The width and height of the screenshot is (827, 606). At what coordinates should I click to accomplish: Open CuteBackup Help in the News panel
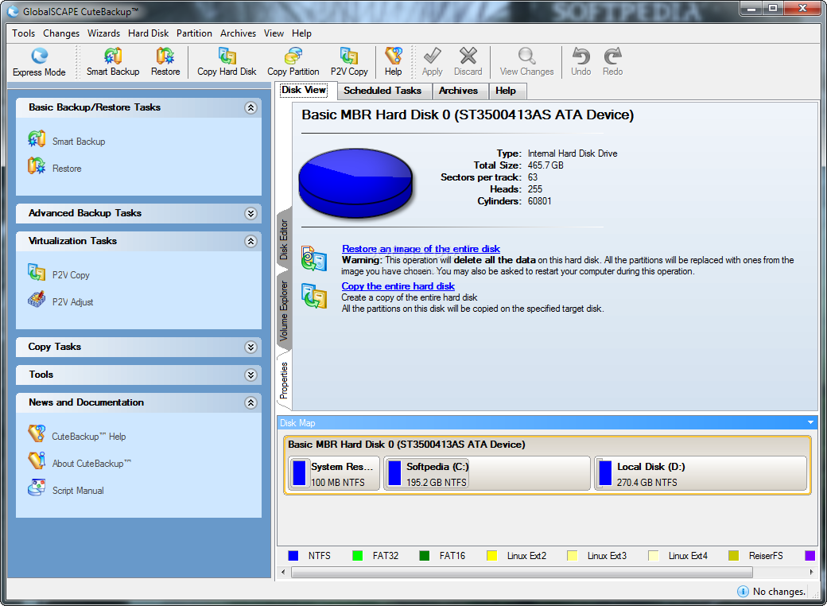click(x=76, y=435)
